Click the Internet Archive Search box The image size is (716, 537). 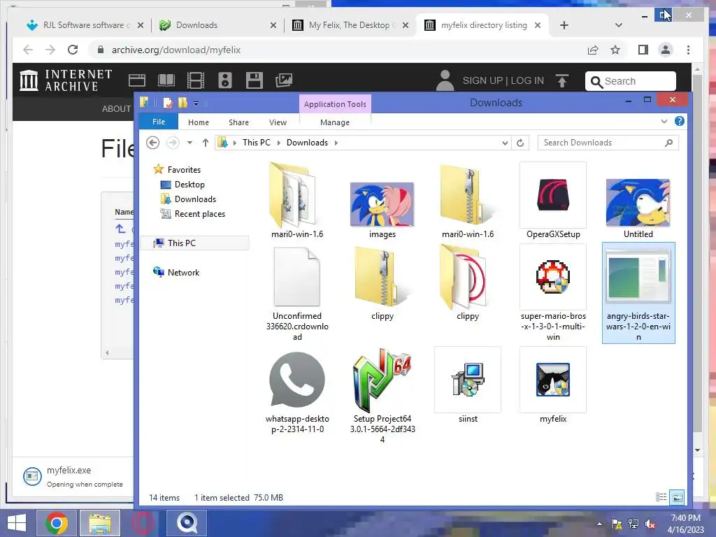click(630, 81)
